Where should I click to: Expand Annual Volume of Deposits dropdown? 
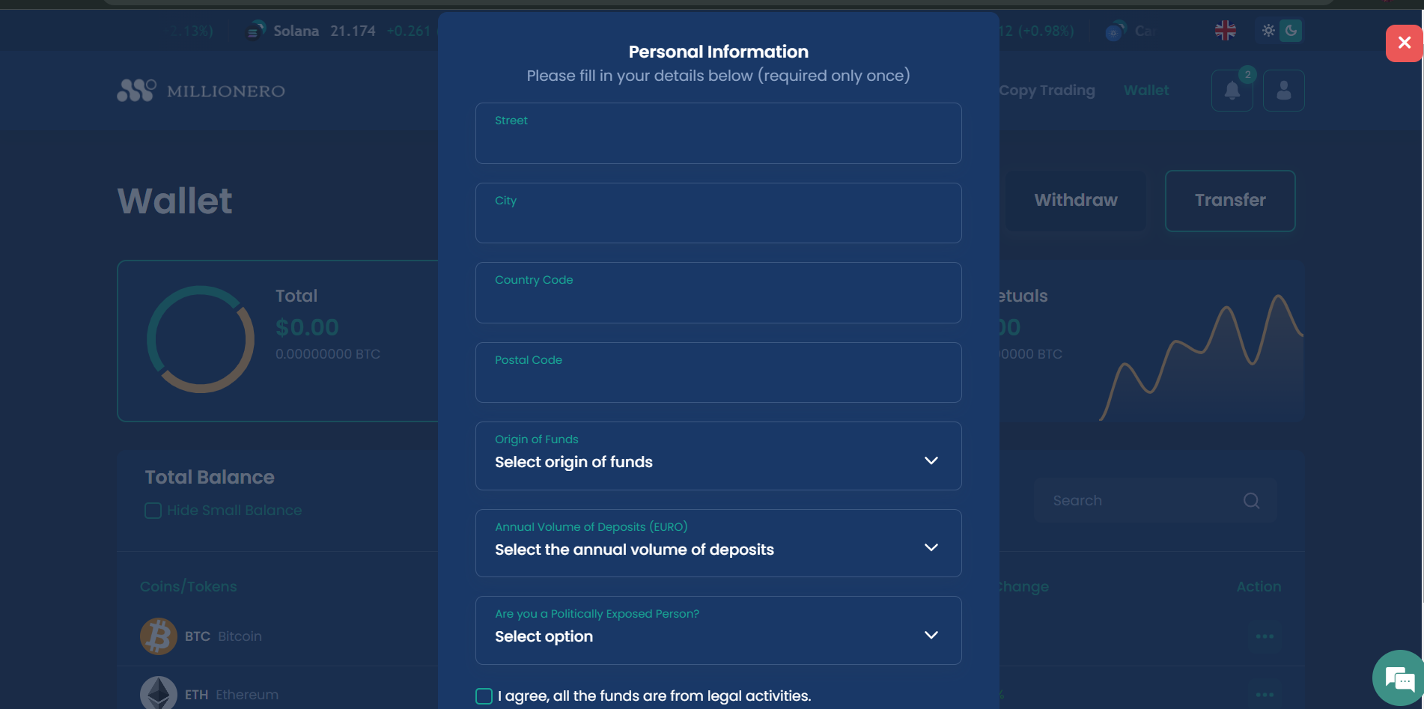pos(718,543)
